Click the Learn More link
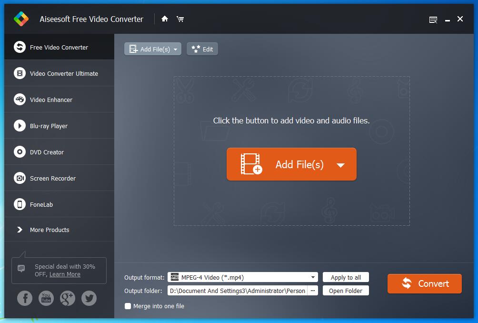This screenshot has height=323, width=478. pyautogui.click(x=65, y=274)
